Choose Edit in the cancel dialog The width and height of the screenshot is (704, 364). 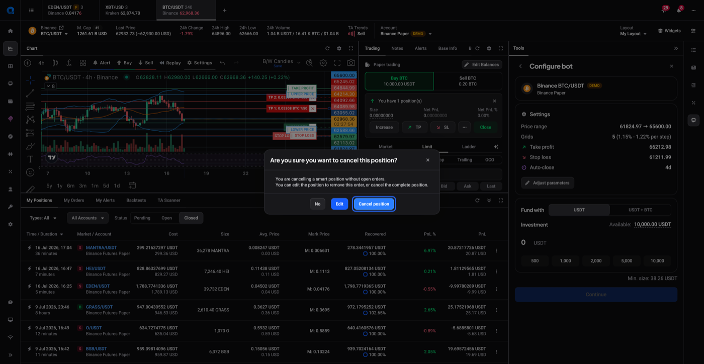[x=339, y=204]
